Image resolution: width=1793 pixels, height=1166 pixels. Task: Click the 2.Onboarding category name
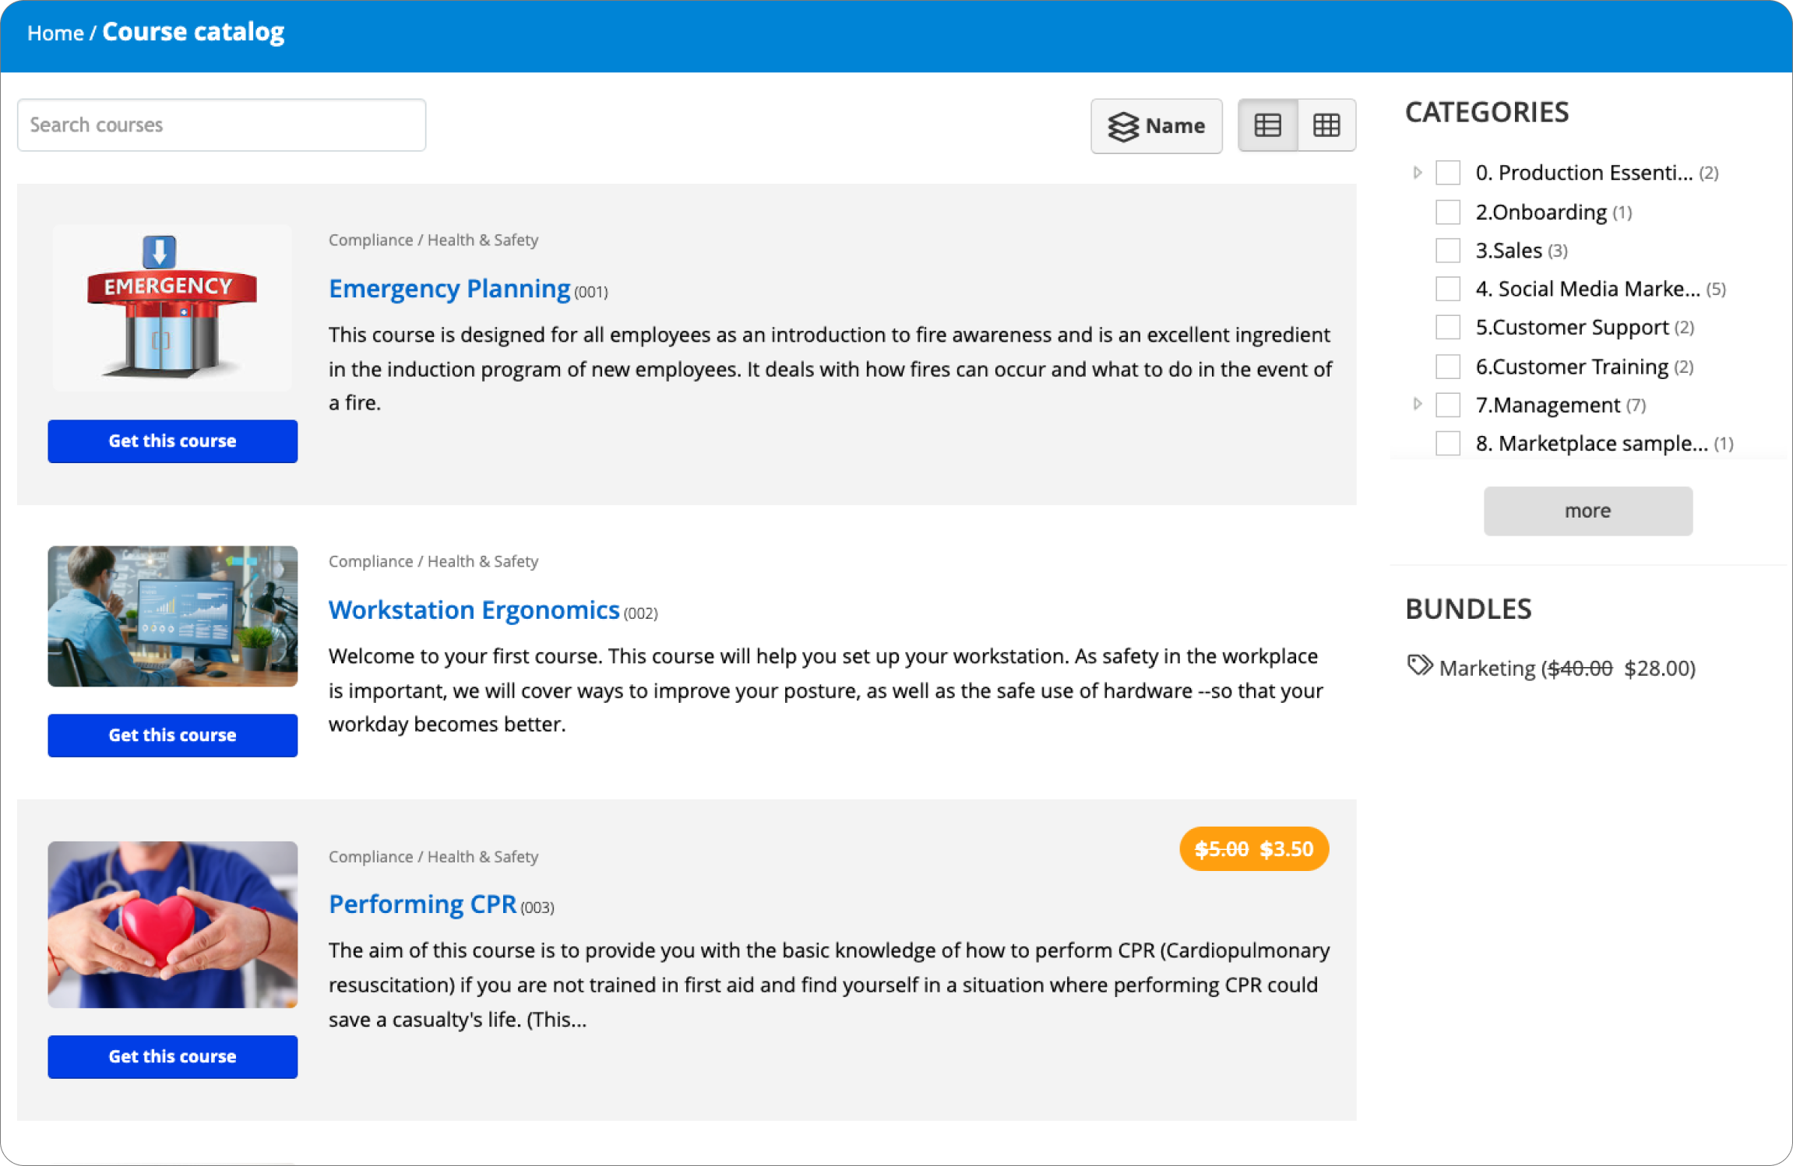(1541, 212)
